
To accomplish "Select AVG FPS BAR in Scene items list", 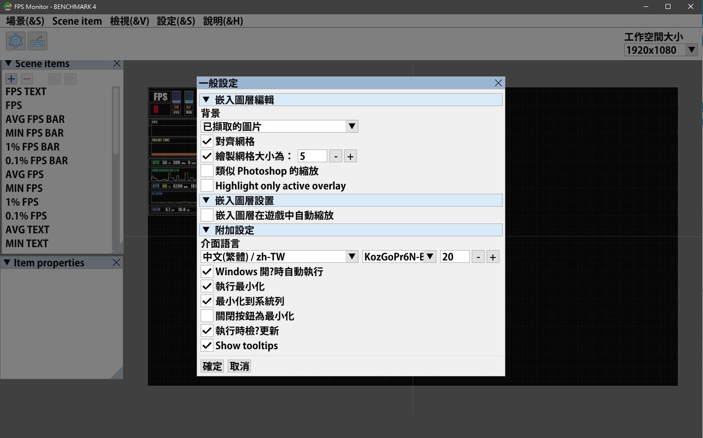I will (35, 119).
